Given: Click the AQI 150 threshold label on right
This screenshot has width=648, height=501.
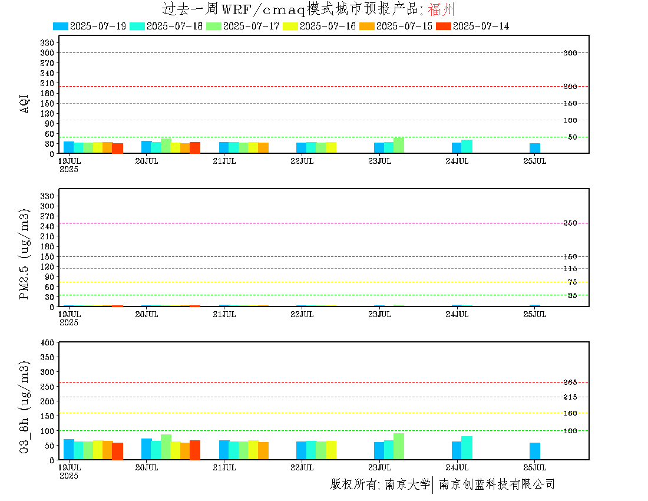Looking at the screenshot, I should [570, 103].
